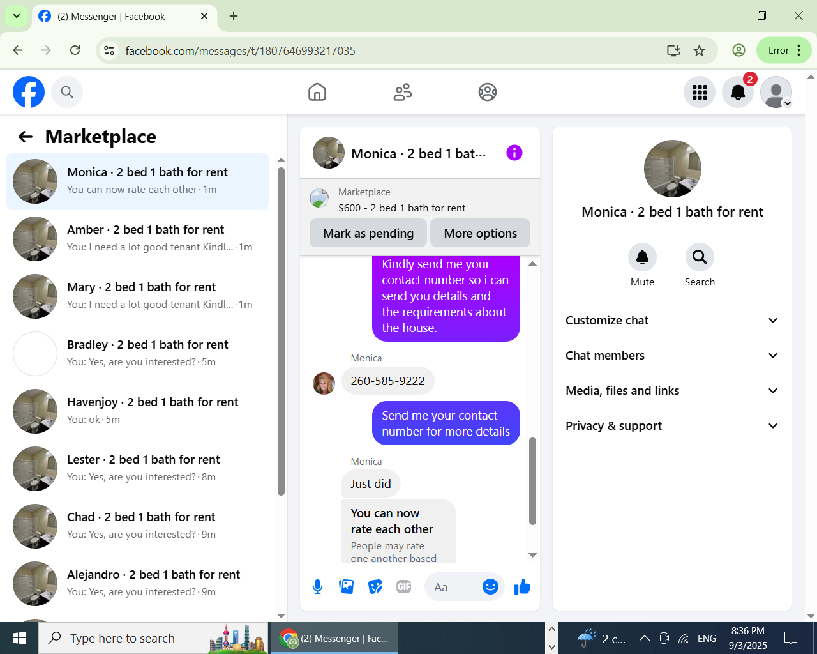Go back to previous page
The height and width of the screenshot is (654, 817).
coord(18,50)
